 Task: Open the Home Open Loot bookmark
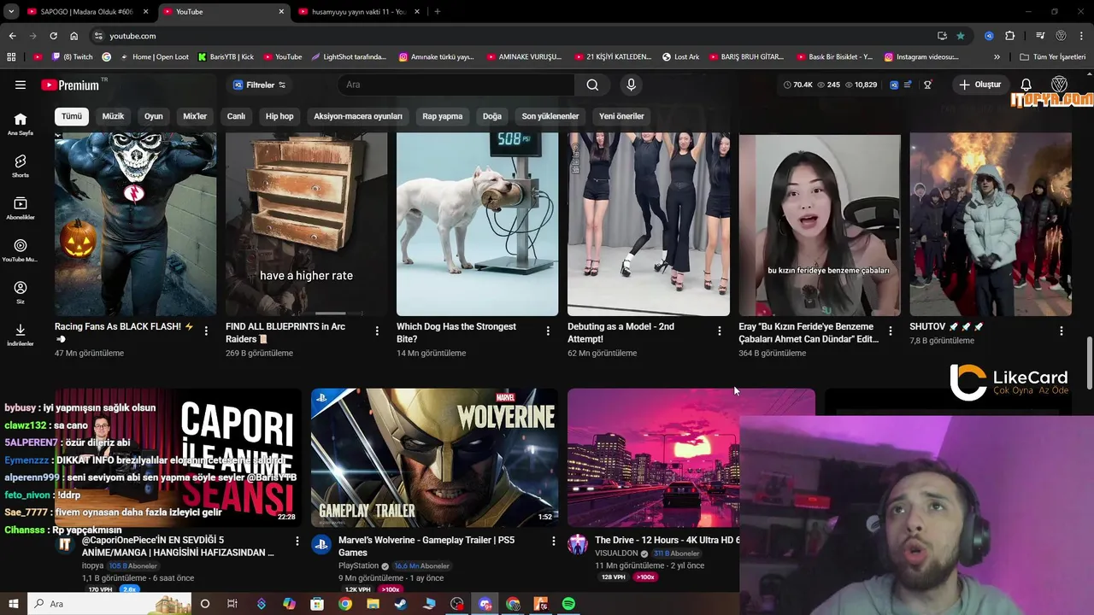(x=155, y=57)
